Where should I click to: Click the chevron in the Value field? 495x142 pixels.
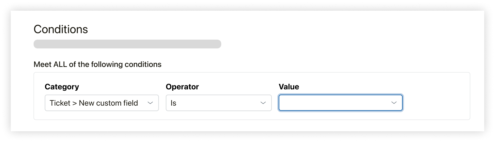(394, 103)
